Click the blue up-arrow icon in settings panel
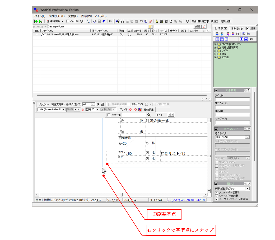The width and height of the screenshot is (275, 240). click(241, 39)
